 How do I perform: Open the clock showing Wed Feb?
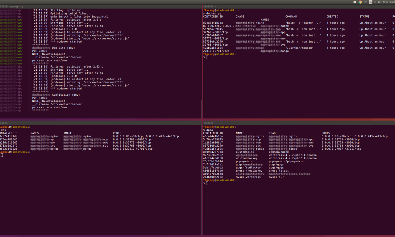pos(389,2)
